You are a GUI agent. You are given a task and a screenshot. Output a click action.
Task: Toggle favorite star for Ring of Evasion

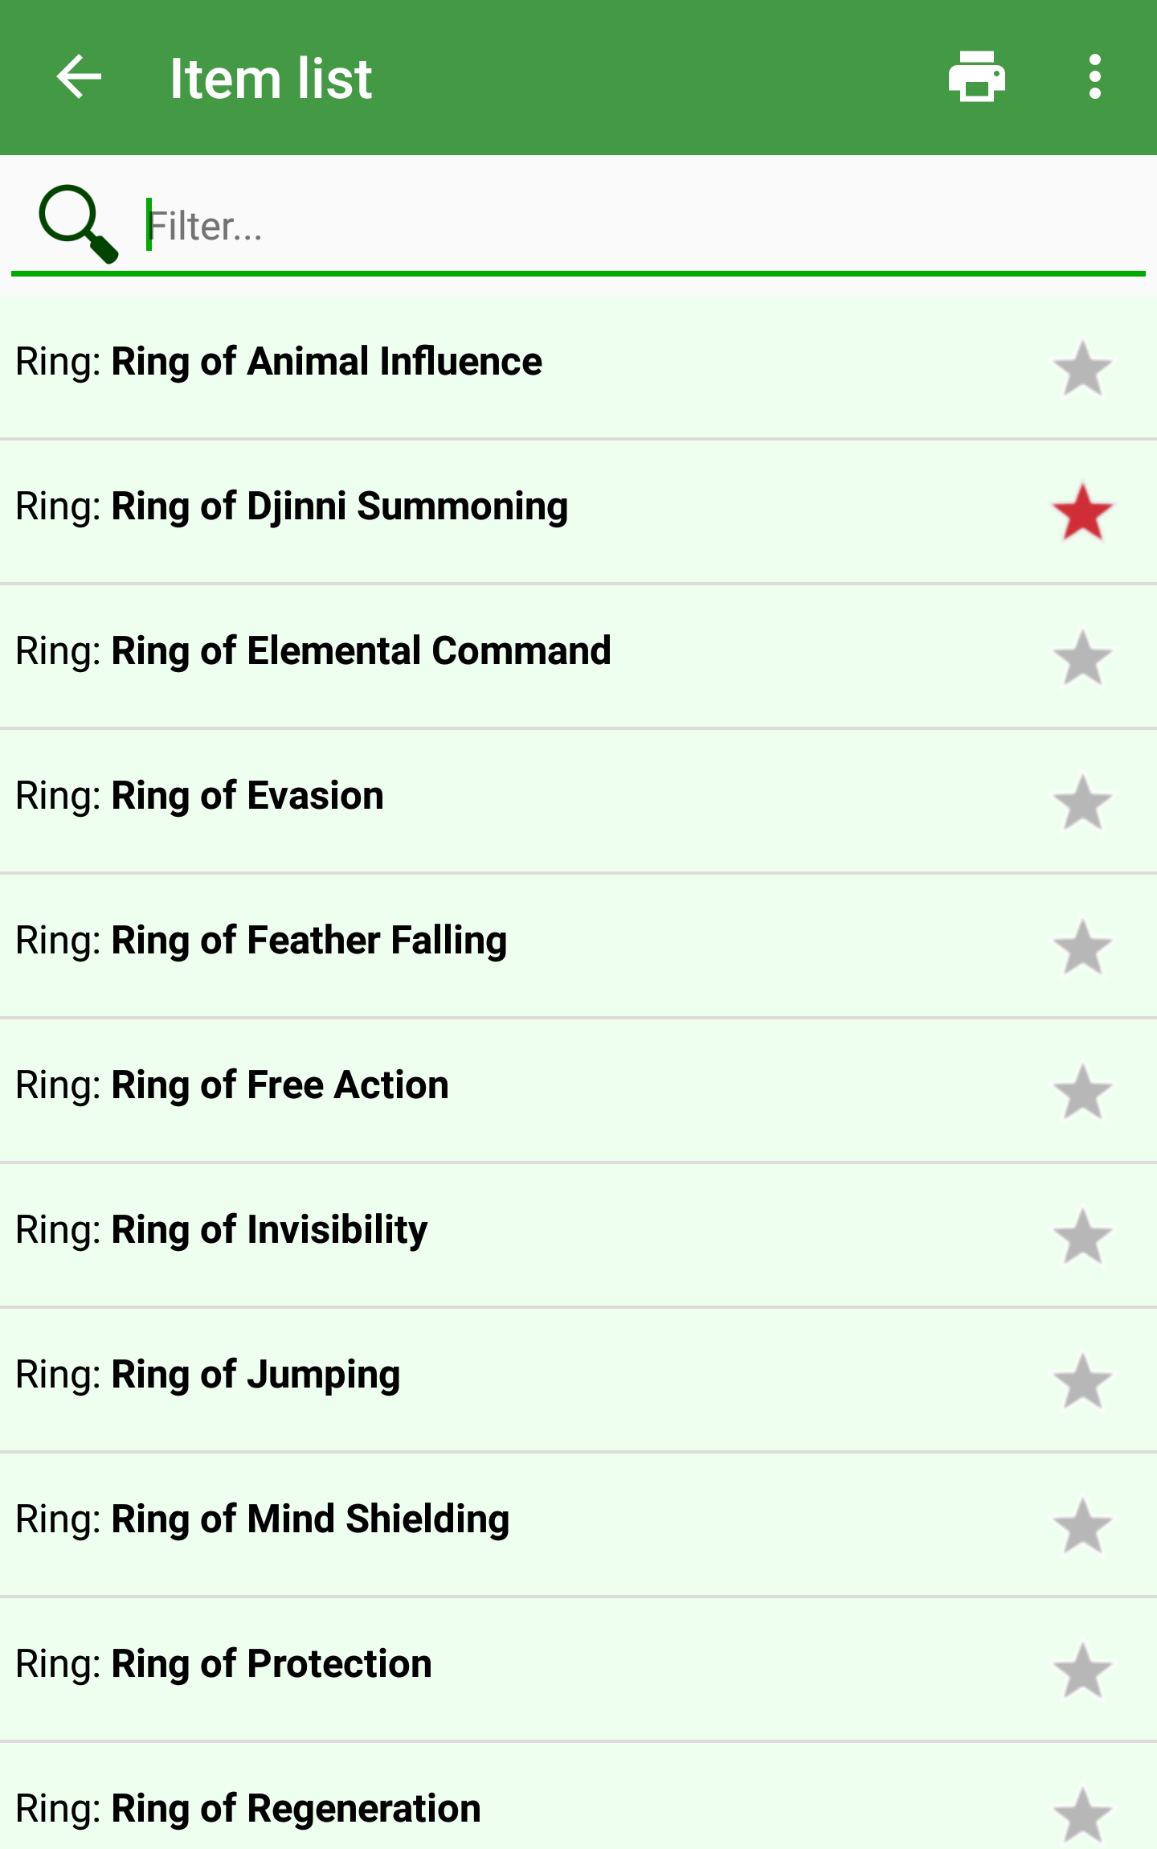coord(1082,802)
